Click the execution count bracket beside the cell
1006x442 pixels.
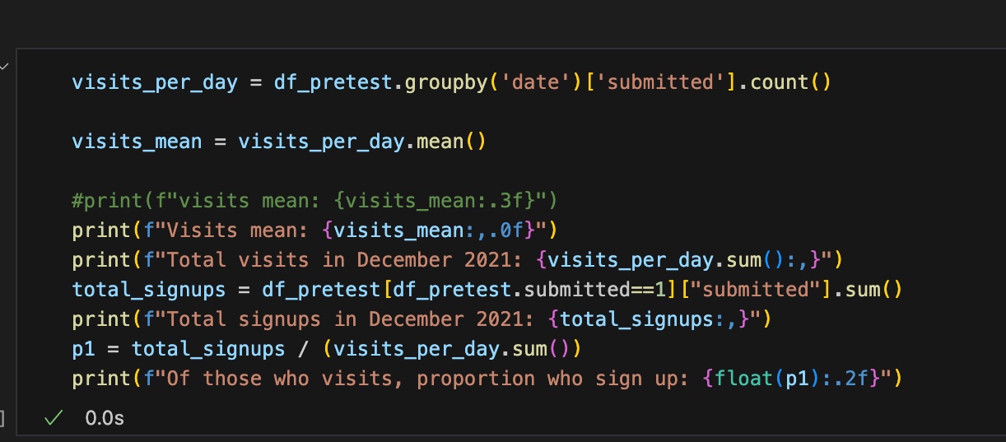click(x=2, y=418)
